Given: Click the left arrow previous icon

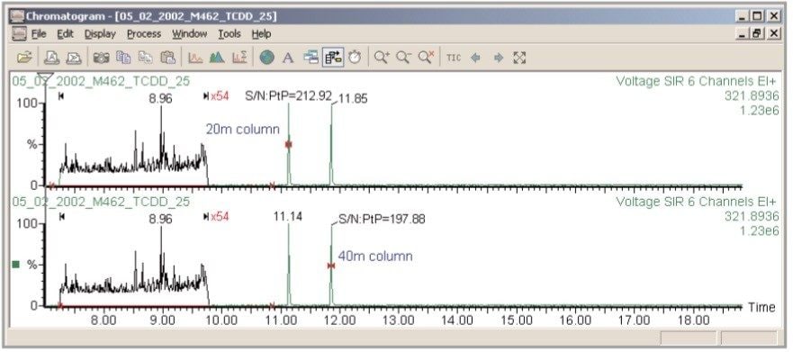Looking at the screenshot, I should (475, 58).
